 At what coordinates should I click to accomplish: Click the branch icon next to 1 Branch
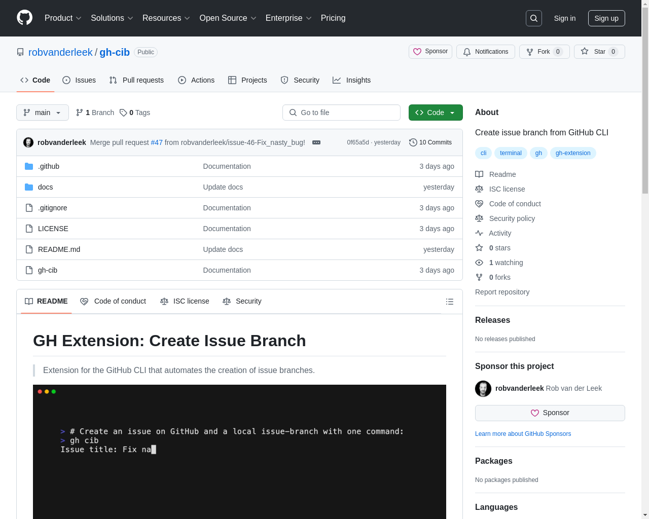tap(80, 113)
